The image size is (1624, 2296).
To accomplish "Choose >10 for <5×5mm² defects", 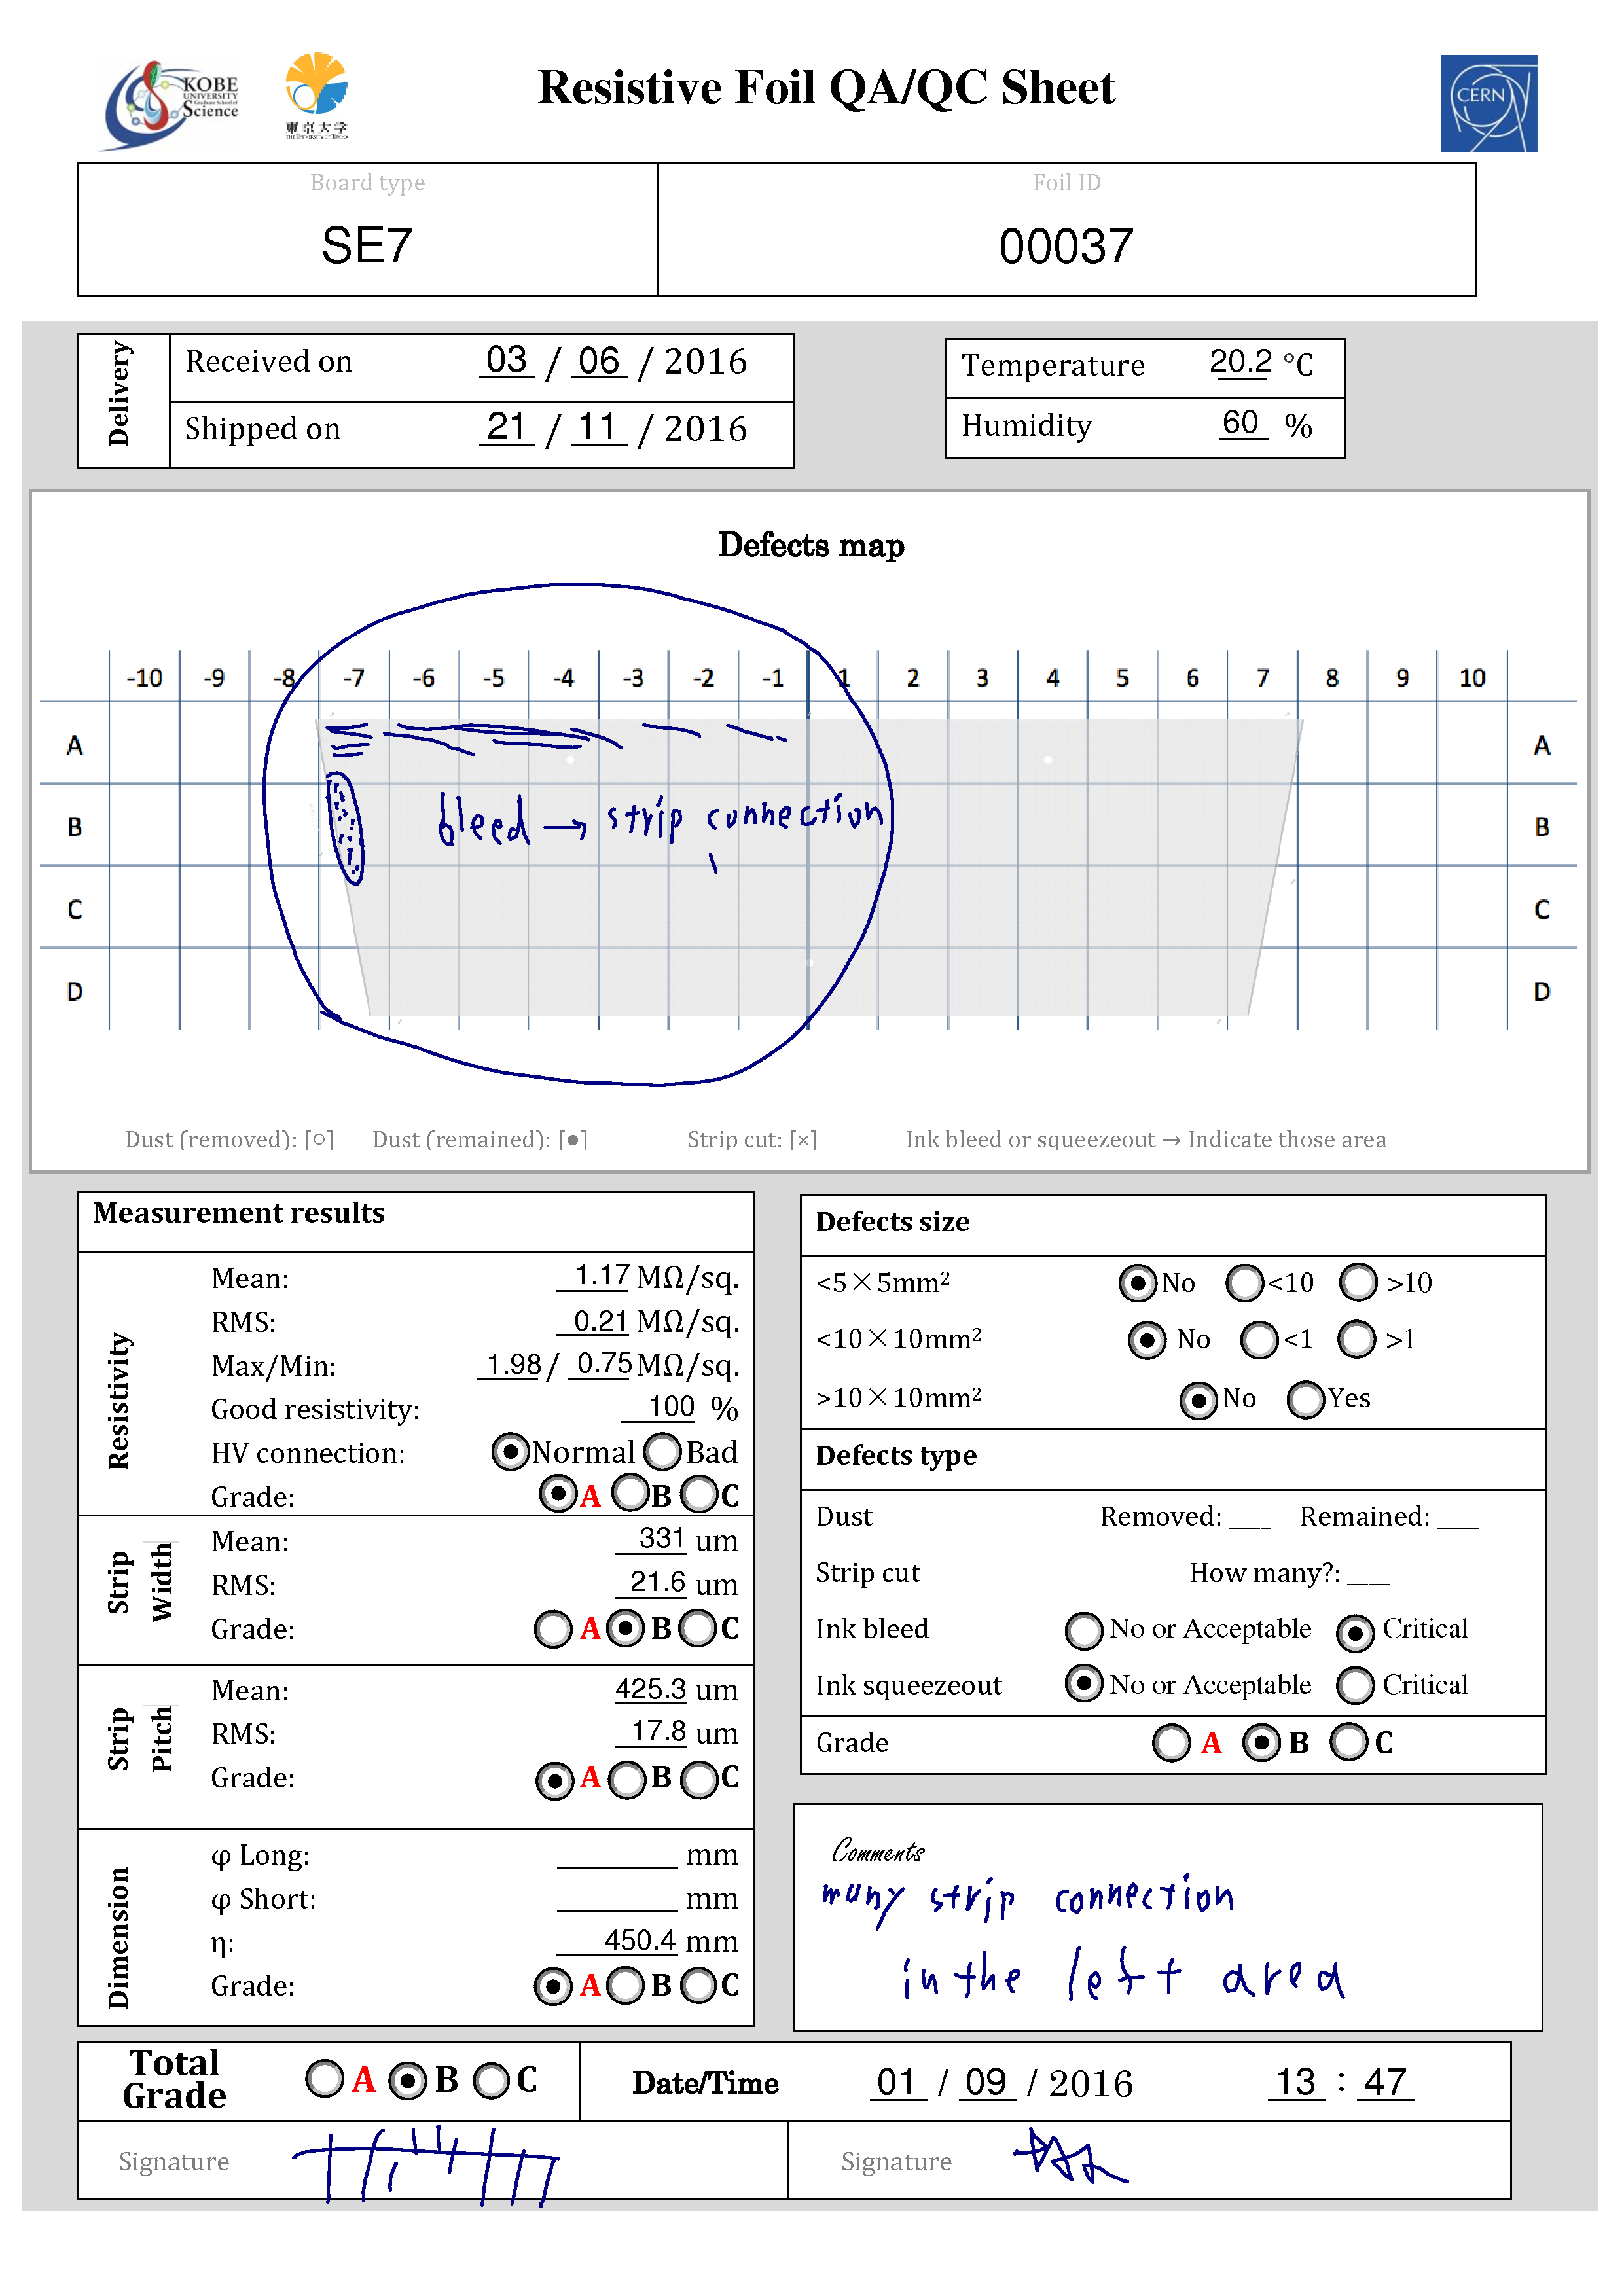I will (x=1358, y=1282).
